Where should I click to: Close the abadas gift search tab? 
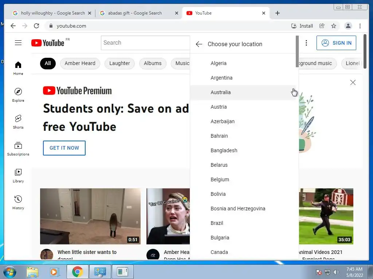click(x=177, y=13)
